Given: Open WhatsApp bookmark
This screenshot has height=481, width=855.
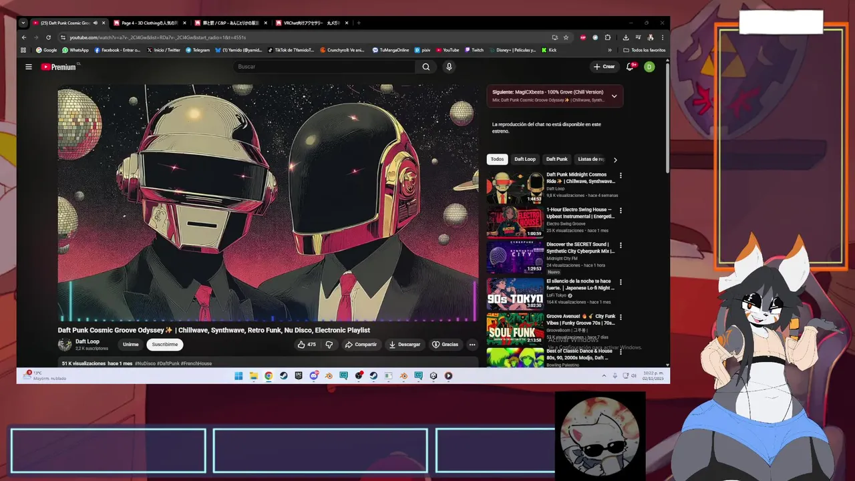Looking at the screenshot, I should pos(75,50).
